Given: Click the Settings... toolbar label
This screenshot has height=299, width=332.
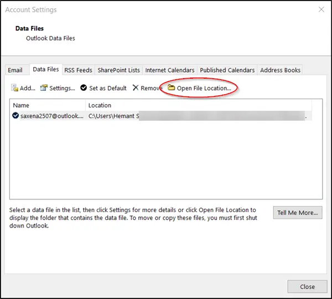Looking at the screenshot, I should tap(62, 88).
